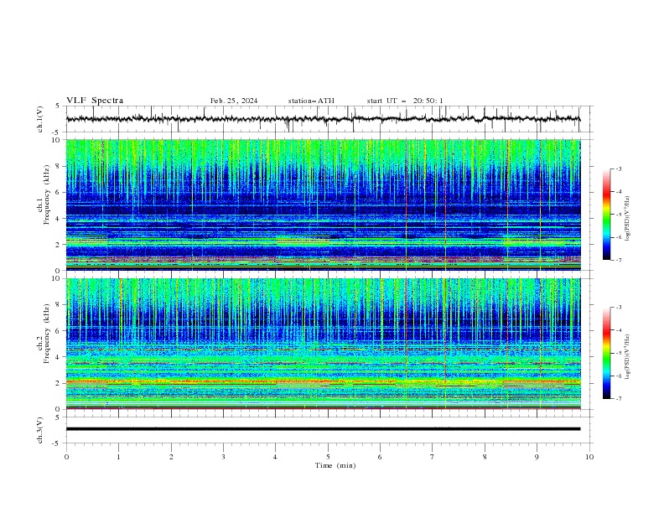Click the flat ch.3 voltage trace
The image size is (664, 513).
point(323,429)
